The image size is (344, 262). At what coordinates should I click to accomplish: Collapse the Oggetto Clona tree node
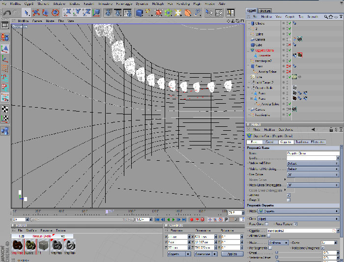[x=249, y=50]
